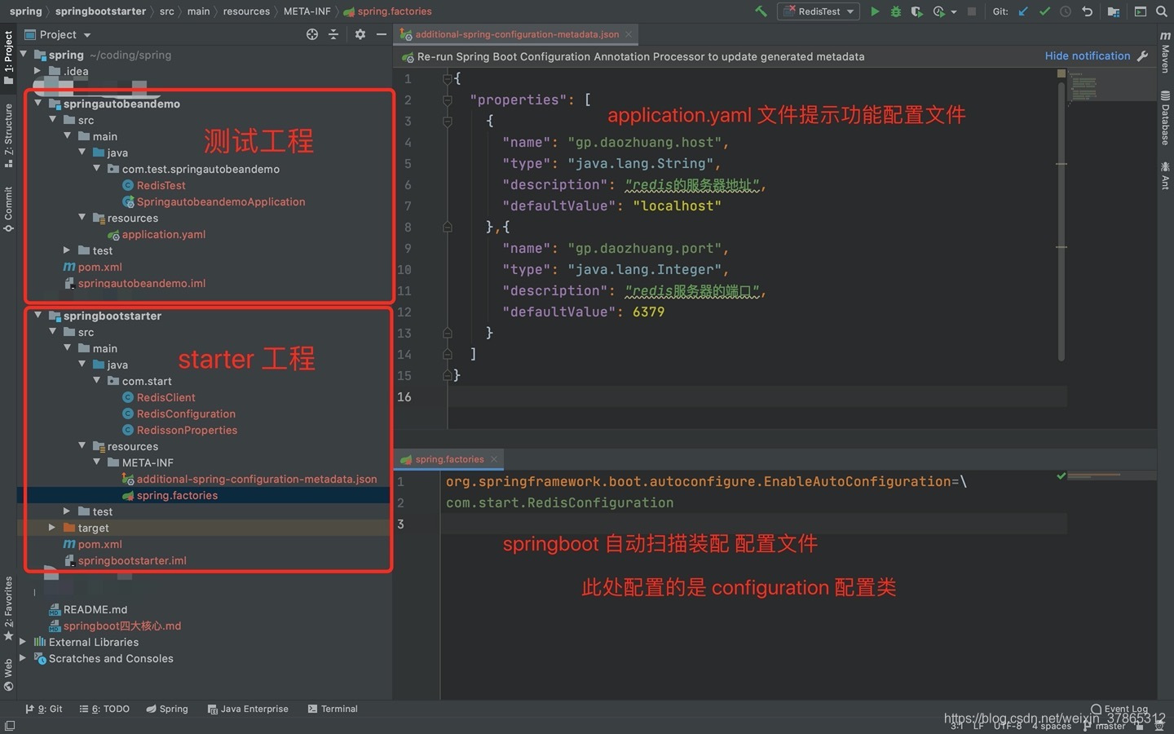1174x734 pixels.
Task: Open the Spring tool window at bottom
Action: [x=167, y=709]
